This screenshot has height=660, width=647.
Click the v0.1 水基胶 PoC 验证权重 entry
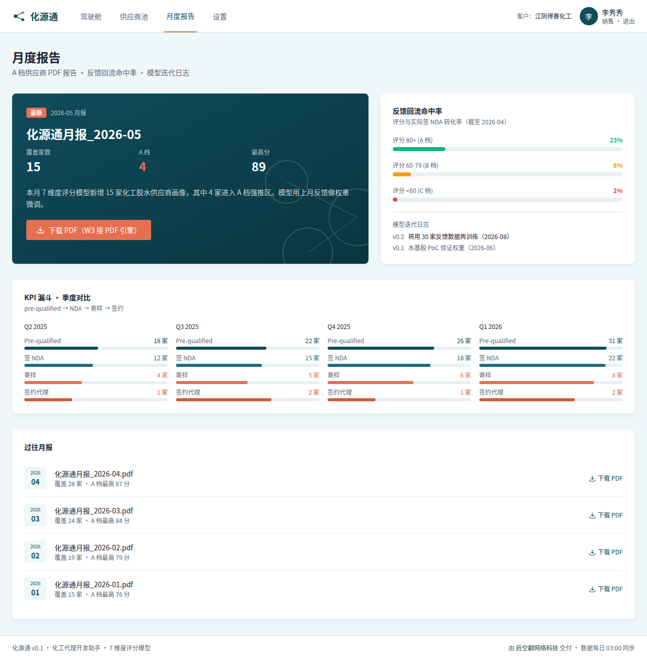[x=444, y=248]
